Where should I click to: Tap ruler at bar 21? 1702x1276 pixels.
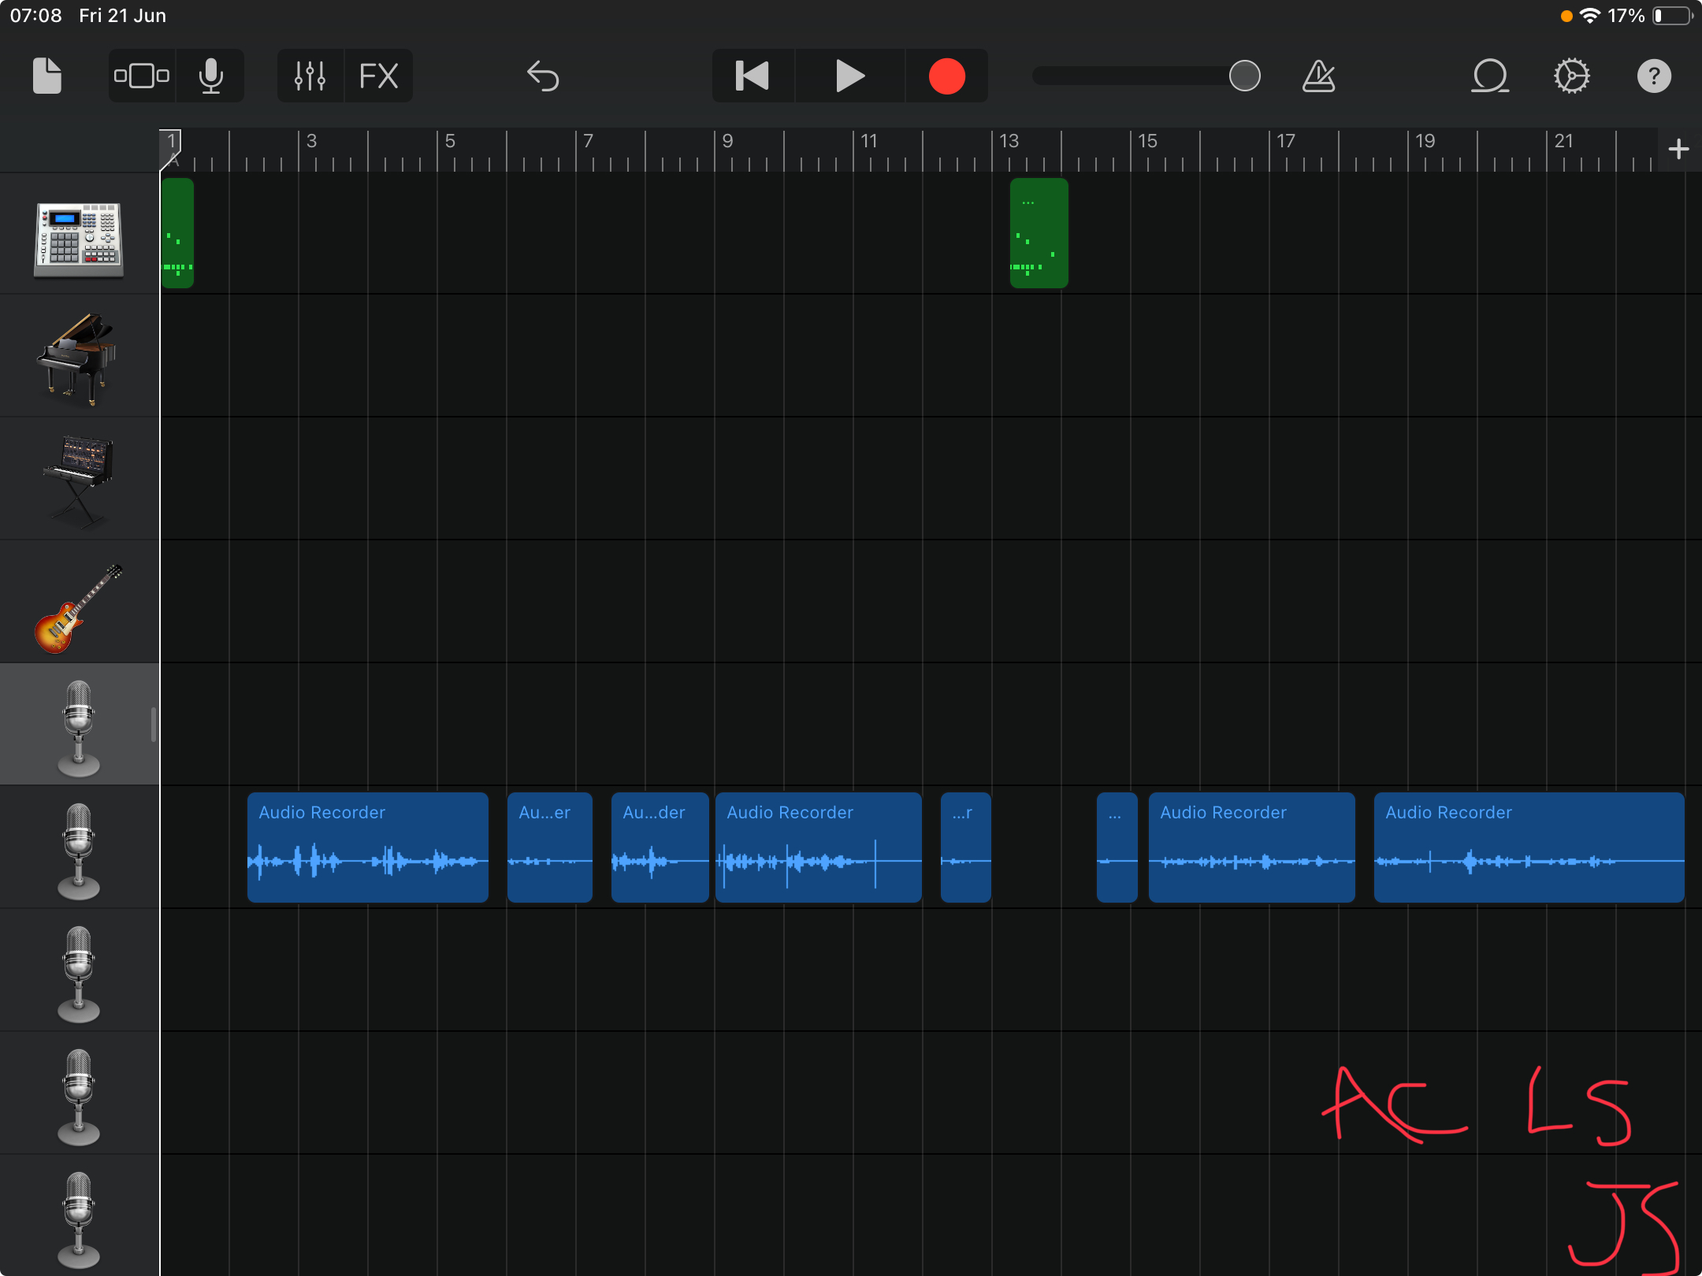pyautogui.click(x=1563, y=142)
